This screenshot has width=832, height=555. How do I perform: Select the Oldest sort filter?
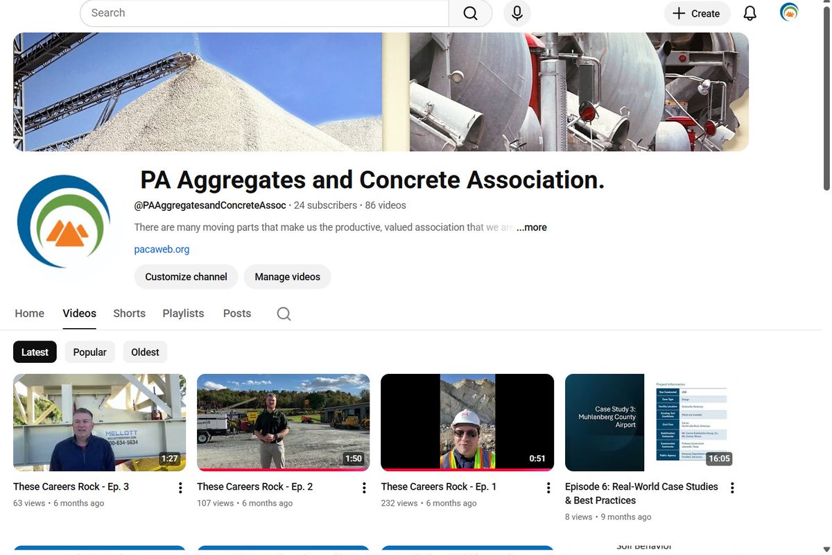145,352
